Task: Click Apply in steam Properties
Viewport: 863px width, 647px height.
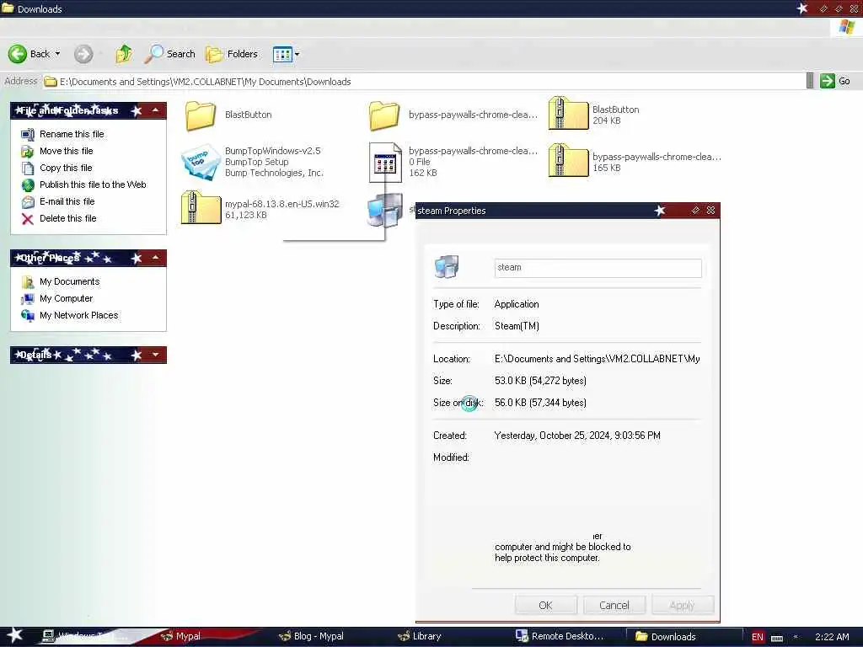Action: point(683,605)
